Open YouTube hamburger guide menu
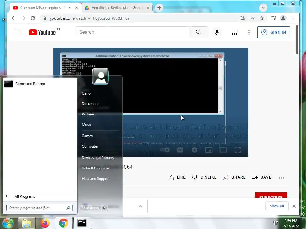The image size is (306, 229). point(18,32)
